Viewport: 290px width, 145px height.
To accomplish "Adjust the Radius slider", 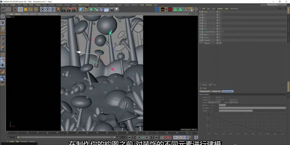I will click(252, 105).
